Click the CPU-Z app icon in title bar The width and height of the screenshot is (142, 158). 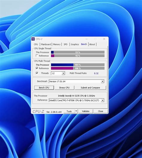(33, 39)
